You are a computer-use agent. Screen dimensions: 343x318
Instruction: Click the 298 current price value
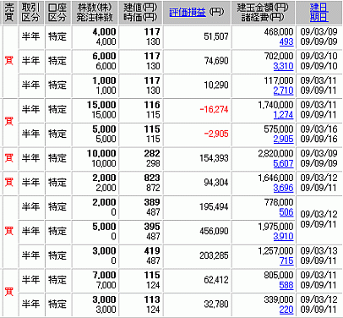click(x=153, y=163)
